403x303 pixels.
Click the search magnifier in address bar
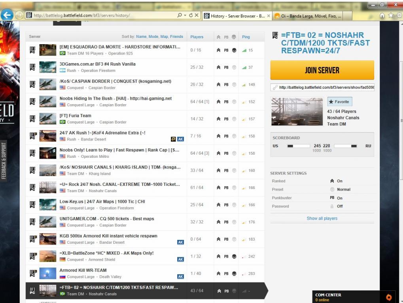[180, 15]
